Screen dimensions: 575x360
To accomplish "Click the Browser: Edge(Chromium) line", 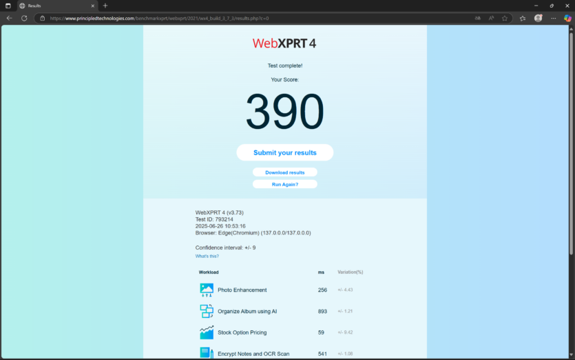I will pyautogui.click(x=253, y=233).
